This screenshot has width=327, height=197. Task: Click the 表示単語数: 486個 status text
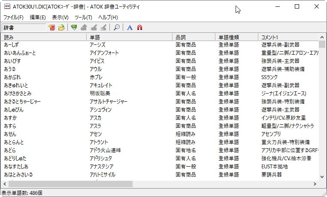[x=22, y=193]
